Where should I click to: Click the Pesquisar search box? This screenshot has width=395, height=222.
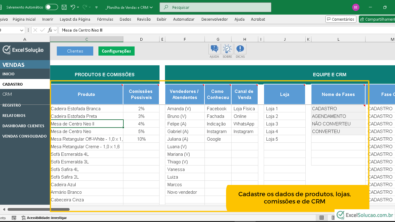click(x=215, y=7)
